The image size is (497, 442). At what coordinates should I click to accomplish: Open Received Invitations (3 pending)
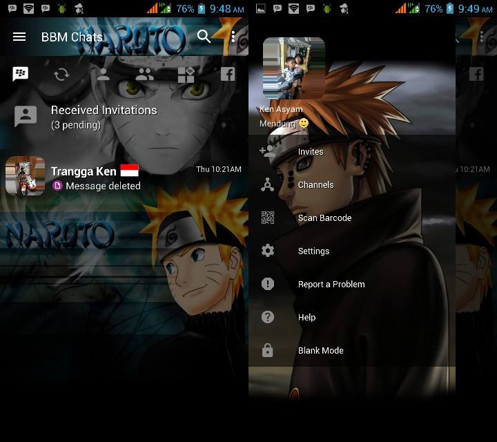click(124, 117)
